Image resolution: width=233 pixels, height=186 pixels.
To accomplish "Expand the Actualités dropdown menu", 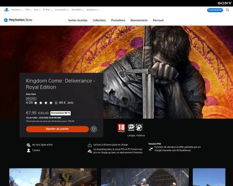I will 78,10.
